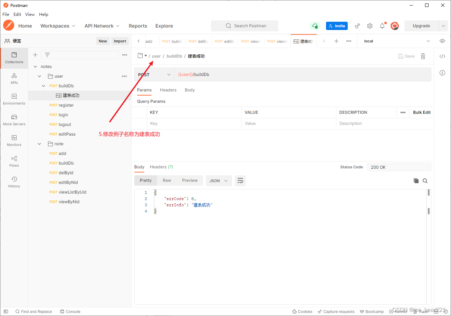
Task: Click the Status Code 200 OK field
Action: point(399,167)
